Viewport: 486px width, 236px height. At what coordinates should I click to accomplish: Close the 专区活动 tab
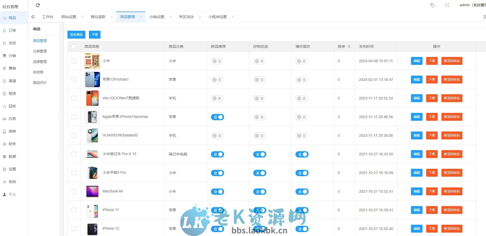point(200,17)
